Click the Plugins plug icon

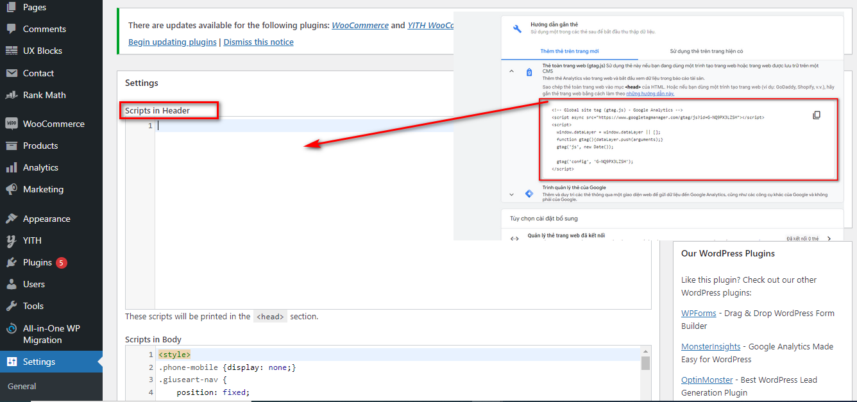(x=12, y=262)
